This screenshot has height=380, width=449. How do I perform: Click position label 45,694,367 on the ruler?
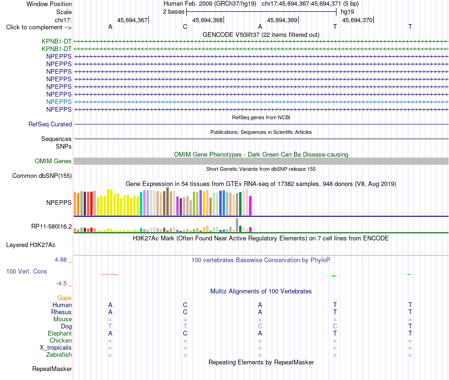[x=132, y=20]
